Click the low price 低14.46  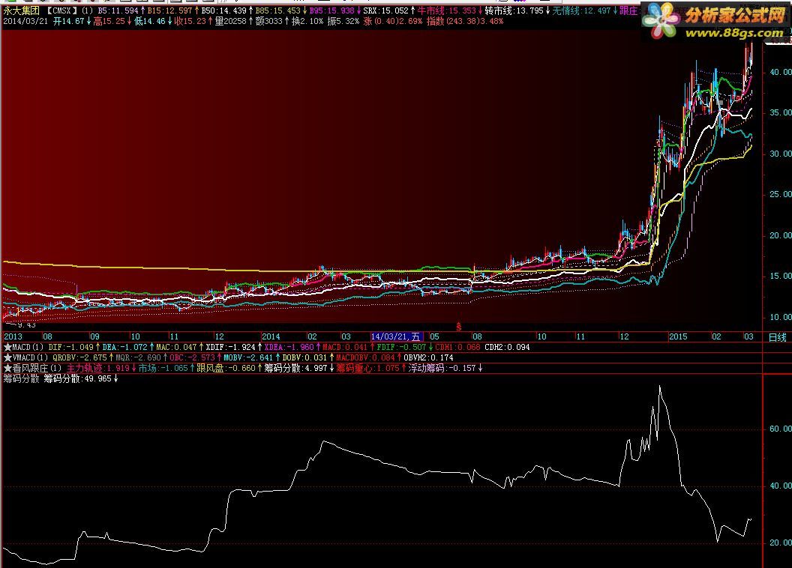click(149, 21)
